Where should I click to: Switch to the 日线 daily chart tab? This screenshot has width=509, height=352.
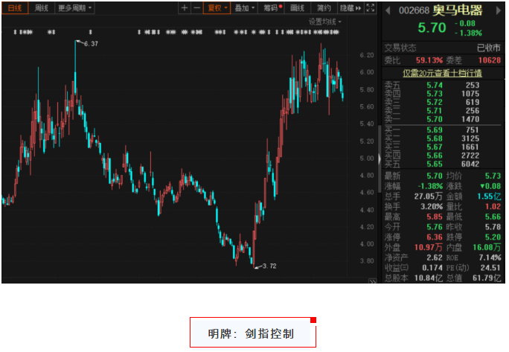pos(15,7)
